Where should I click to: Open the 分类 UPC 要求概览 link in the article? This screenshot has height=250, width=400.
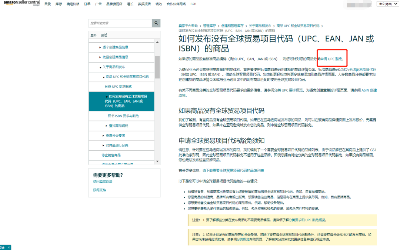(289, 90)
